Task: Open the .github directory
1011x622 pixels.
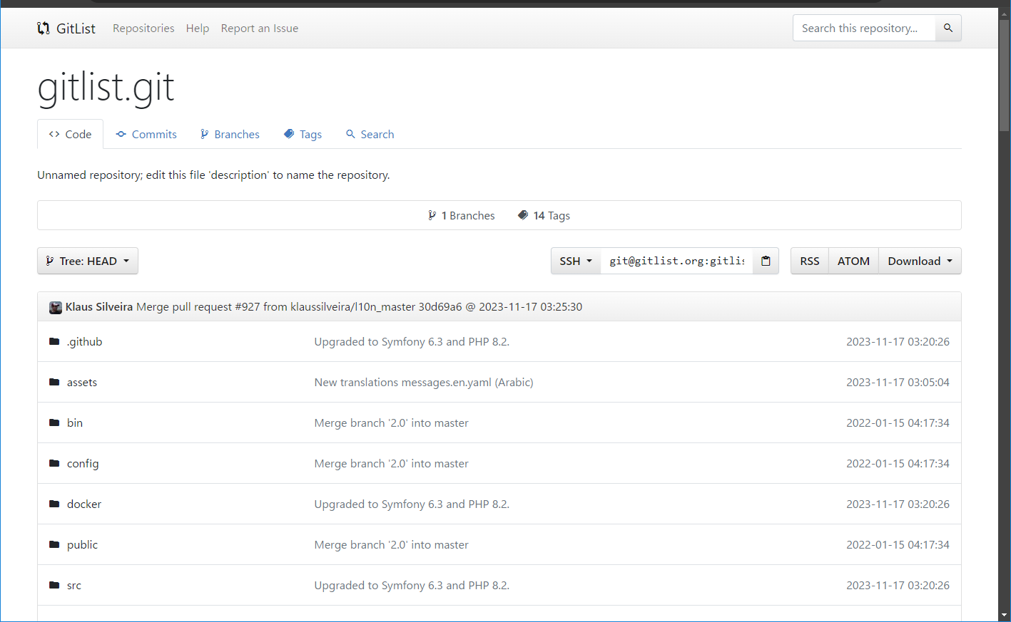Action: click(x=84, y=341)
